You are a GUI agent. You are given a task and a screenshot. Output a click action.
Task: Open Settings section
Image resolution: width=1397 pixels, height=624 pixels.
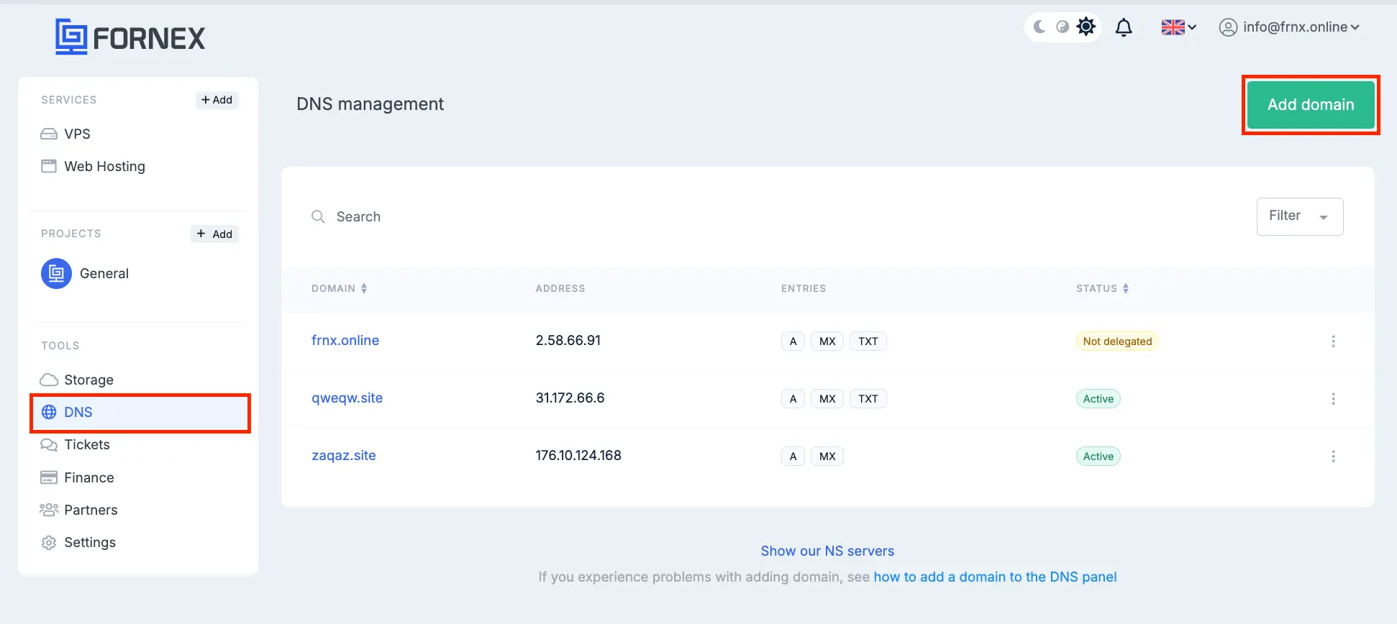(90, 542)
